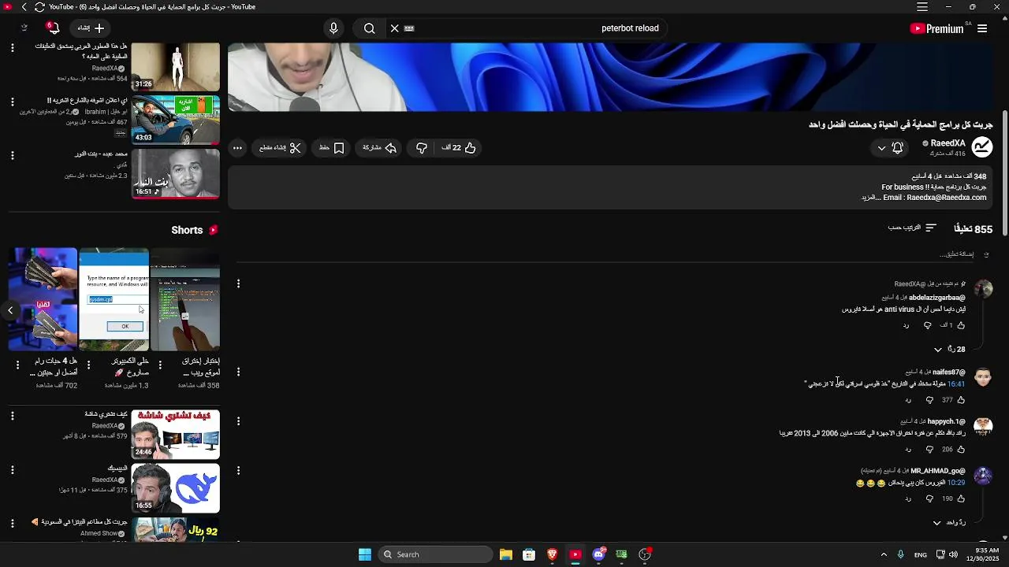Viewport: 1009px width, 567px height.
Task: Run the search with the magnifier icon
Action: point(369,28)
